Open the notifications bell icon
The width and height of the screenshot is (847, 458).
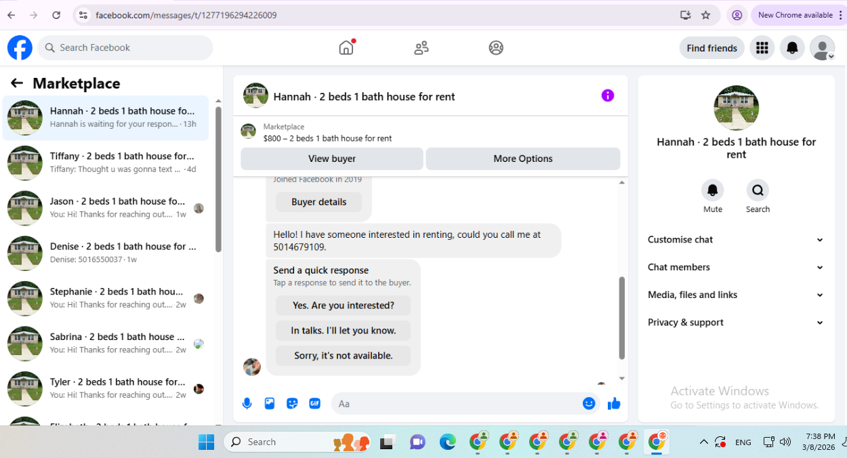point(792,48)
